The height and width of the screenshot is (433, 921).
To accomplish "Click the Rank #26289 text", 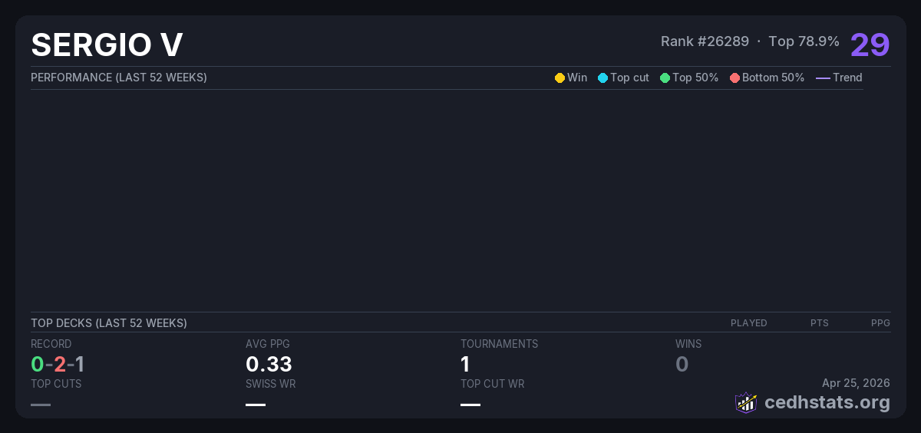I will pos(705,41).
